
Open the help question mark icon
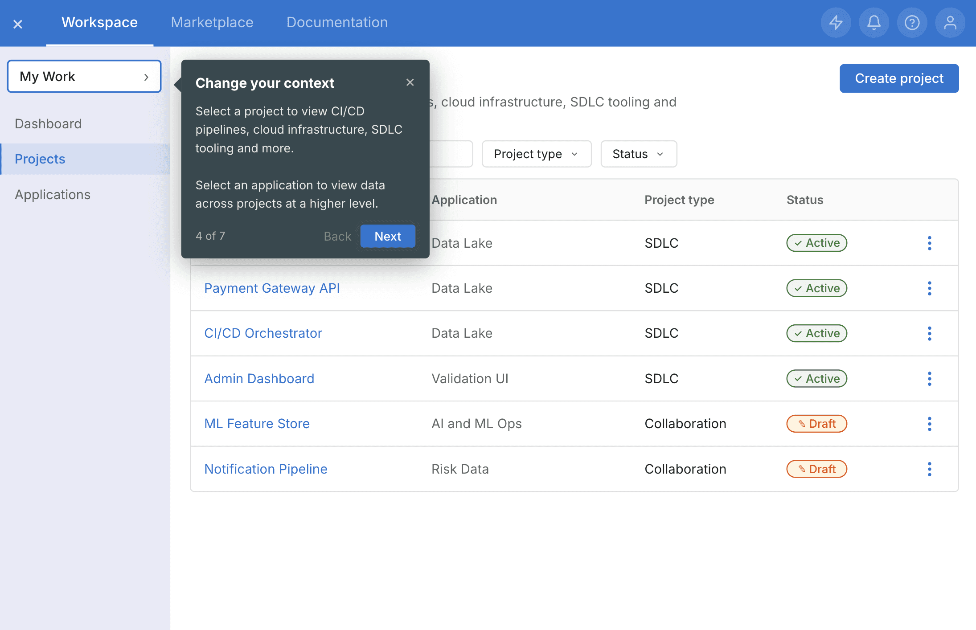[x=912, y=23]
